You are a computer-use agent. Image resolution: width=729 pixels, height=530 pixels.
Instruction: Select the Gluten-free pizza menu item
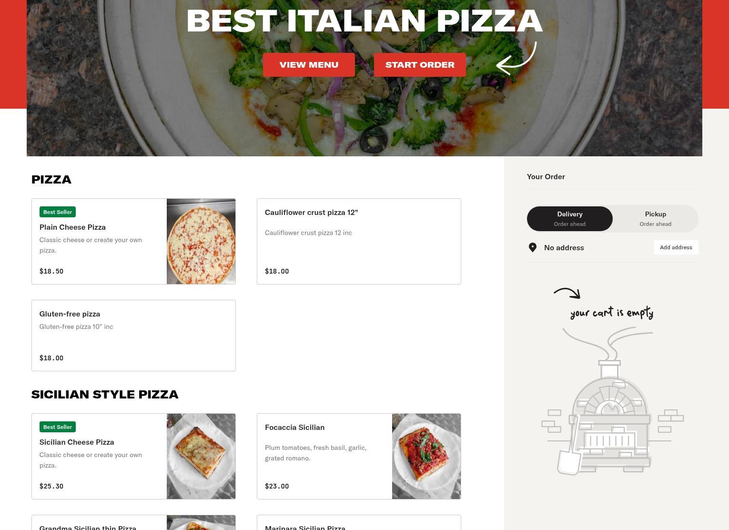[133, 336]
